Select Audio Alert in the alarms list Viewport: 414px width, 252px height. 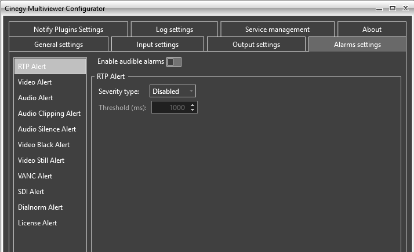pos(50,98)
